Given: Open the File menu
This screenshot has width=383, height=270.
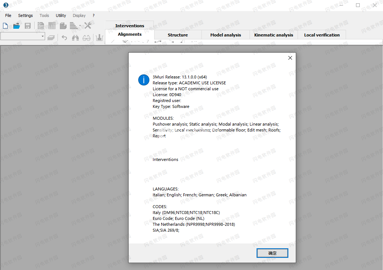Looking at the screenshot, I should tap(8, 15).
